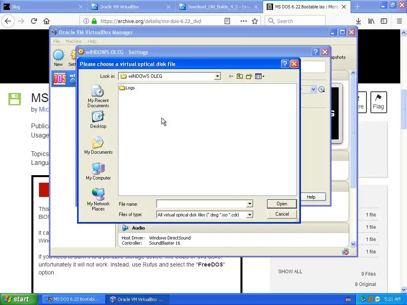Click the Audio section header

tap(233, 228)
